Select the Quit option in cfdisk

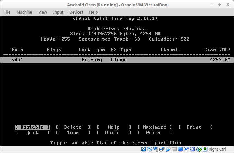click(32, 132)
